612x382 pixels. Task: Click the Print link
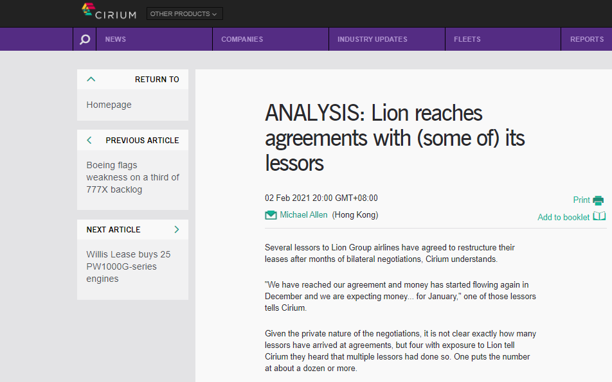[x=581, y=200]
